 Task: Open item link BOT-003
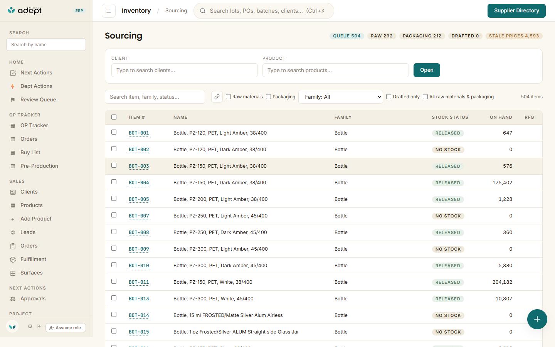(x=139, y=166)
